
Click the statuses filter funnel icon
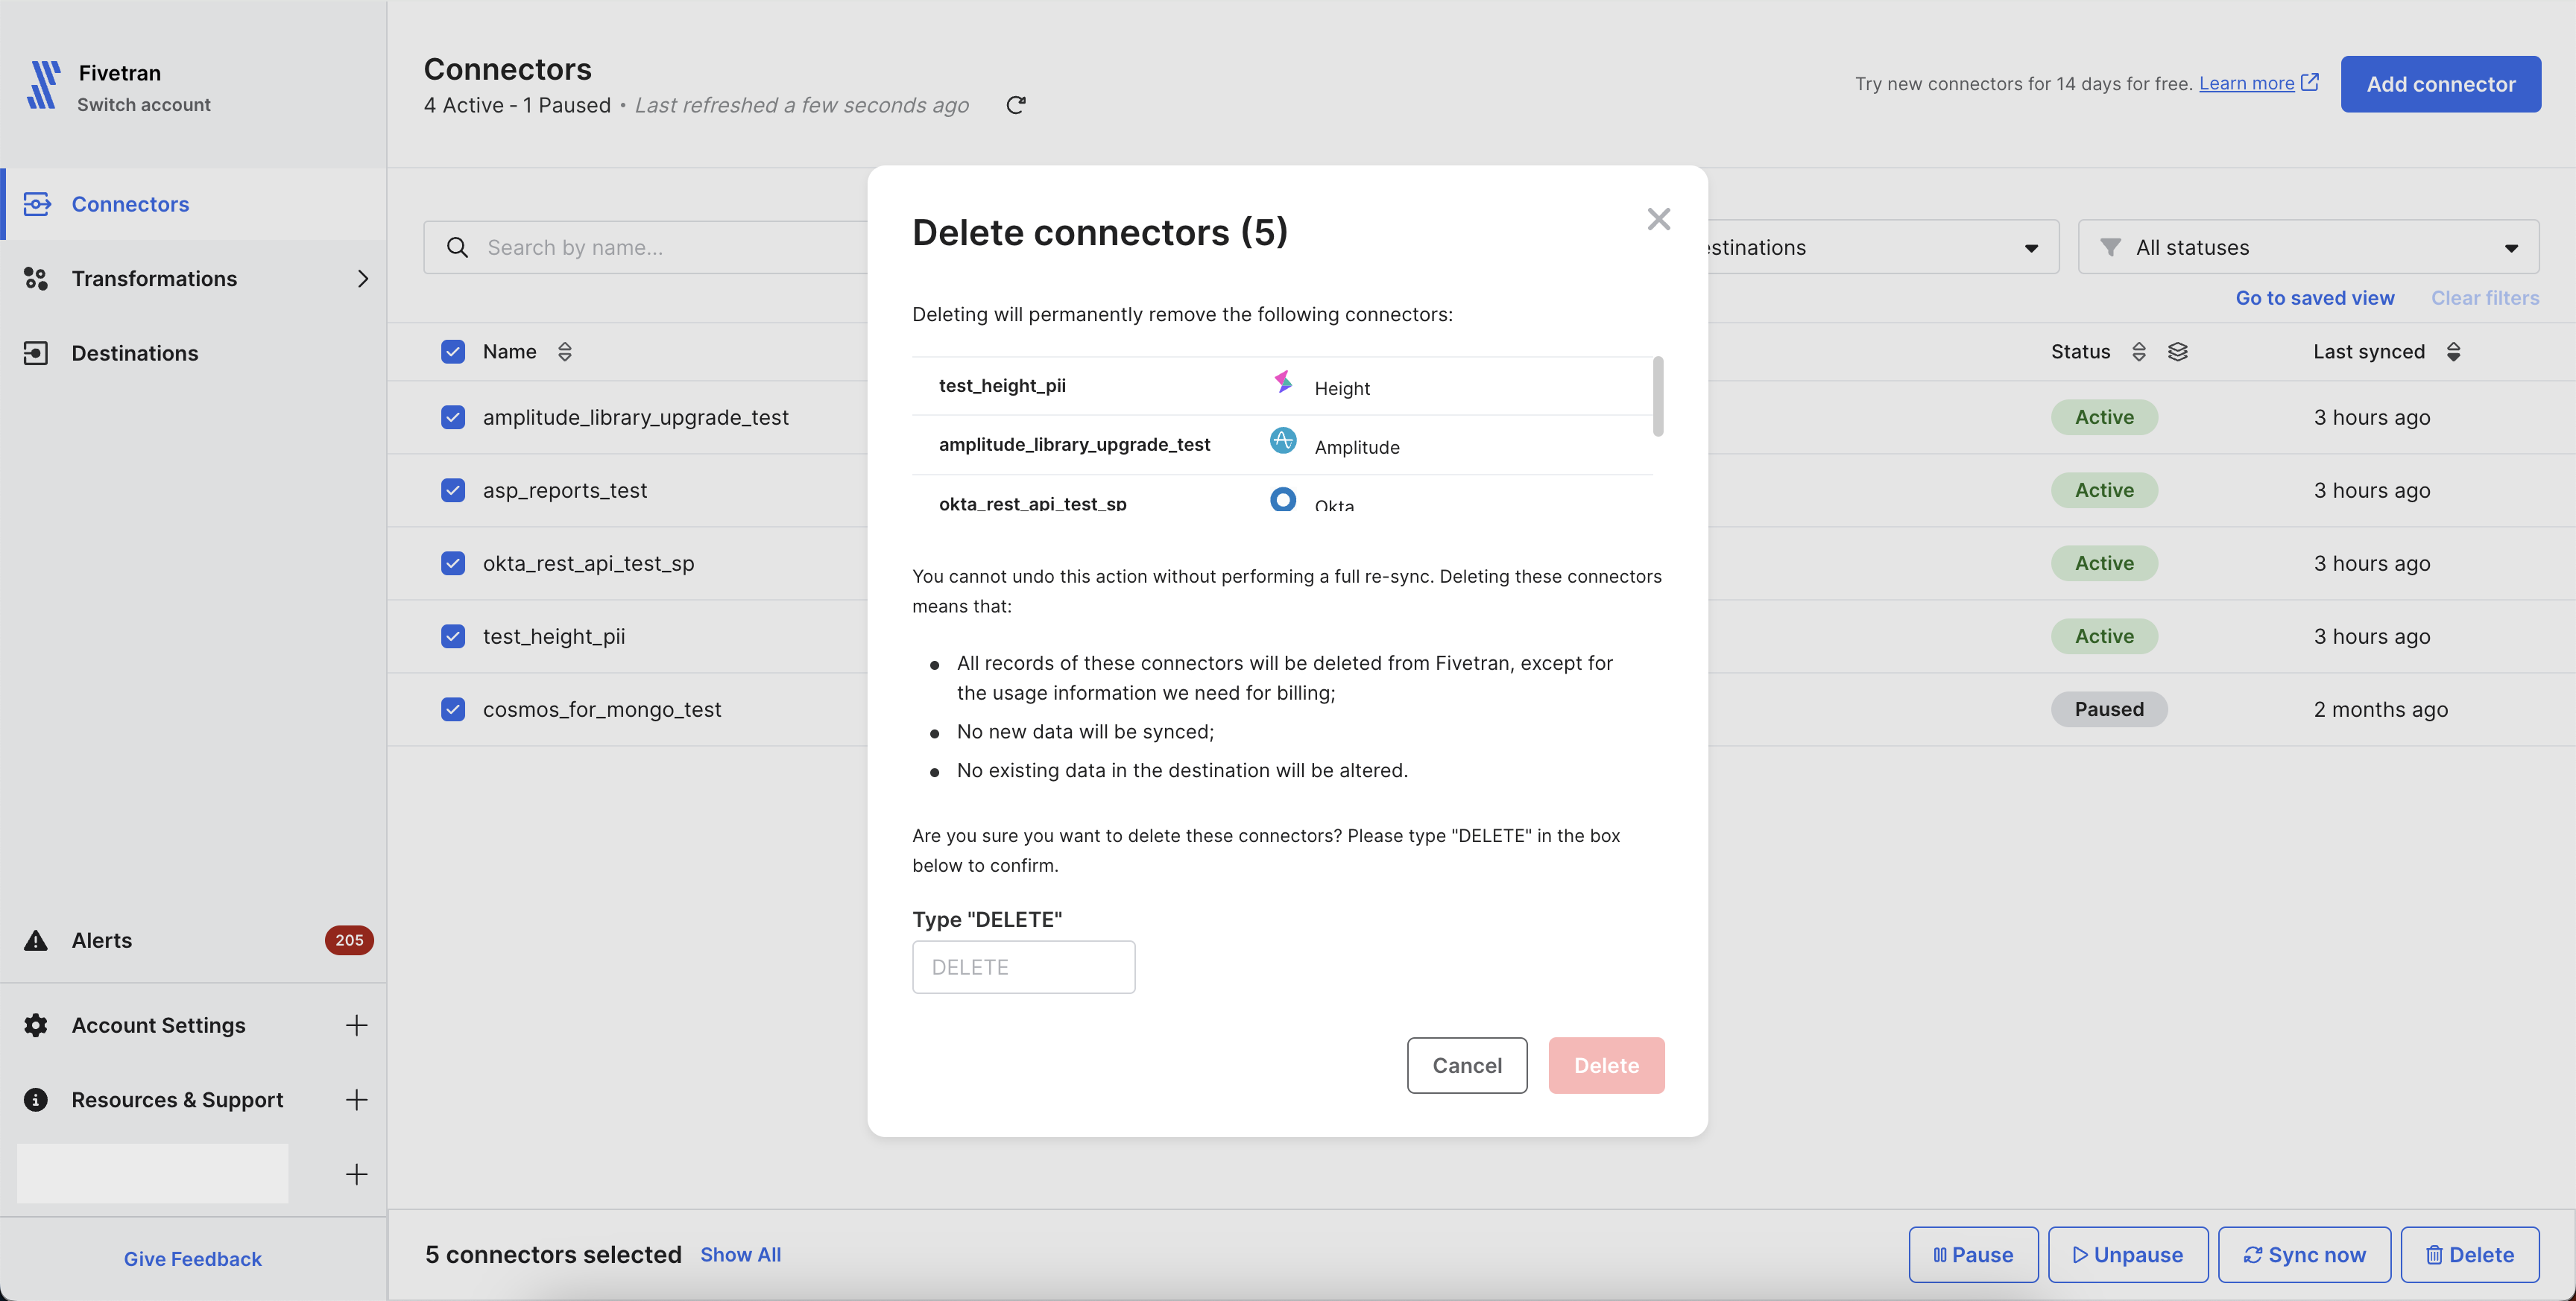point(2111,247)
